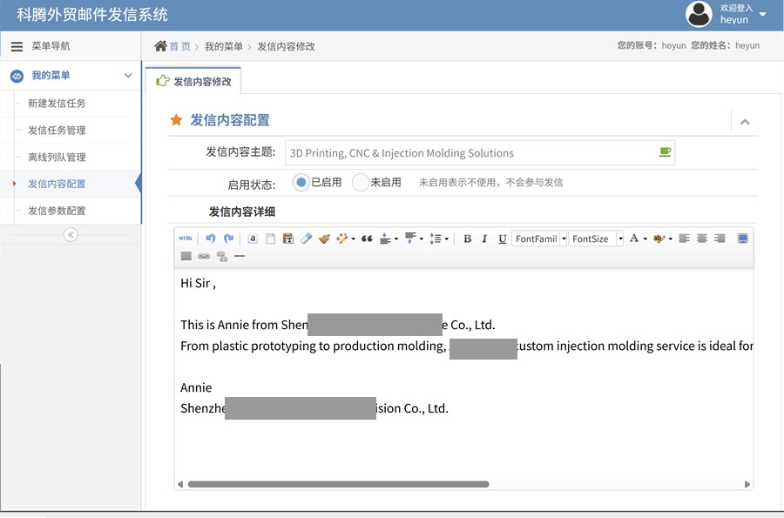Screen dimensions: 784x518
Task: Insert a blockquote with the quote icon
Action: pos(367,239)
